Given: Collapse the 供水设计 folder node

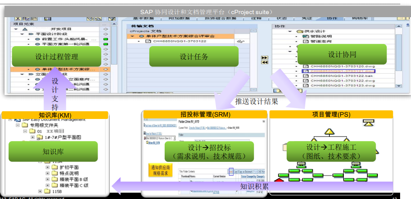Looking at the screenshot, I should coord(290,31).
